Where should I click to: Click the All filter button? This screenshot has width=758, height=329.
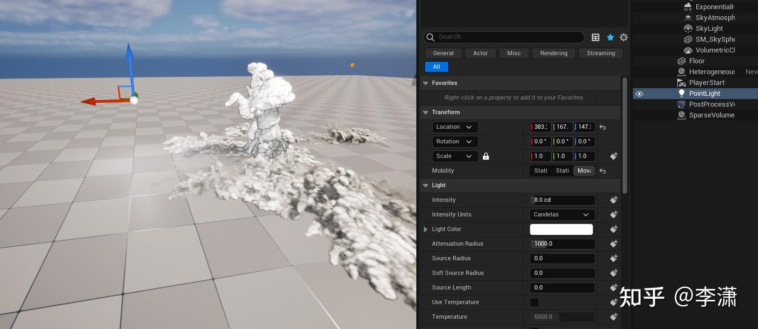click(x=436, y=67)
